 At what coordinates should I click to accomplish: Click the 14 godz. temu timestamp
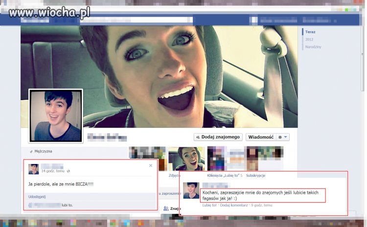click(x=53, y=171)
